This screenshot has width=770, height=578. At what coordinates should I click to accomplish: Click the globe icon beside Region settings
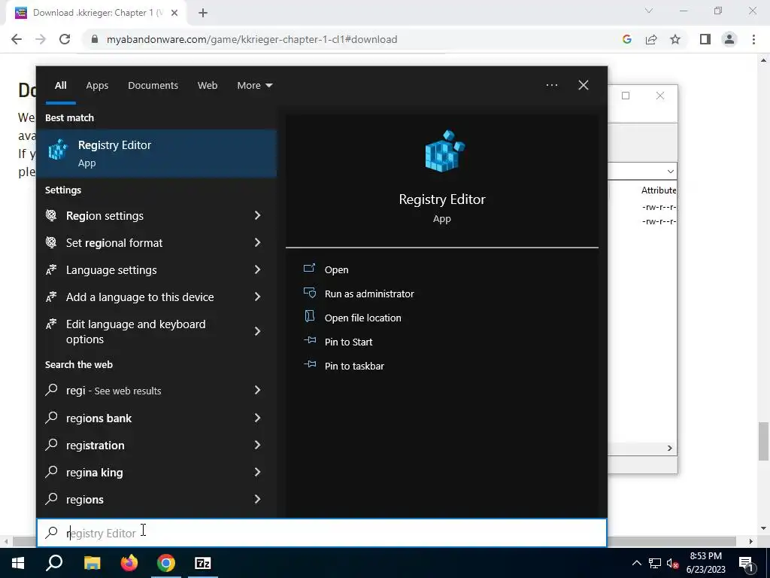(51, 215)
